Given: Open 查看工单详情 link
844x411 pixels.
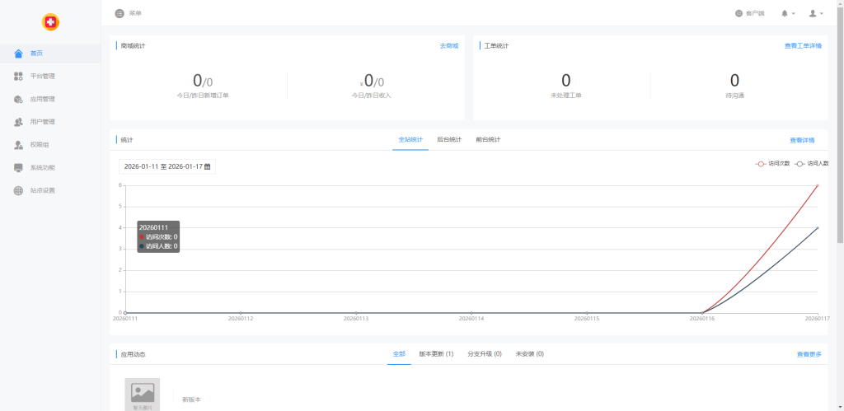Looking at the screenshot, I should point(802,46).
